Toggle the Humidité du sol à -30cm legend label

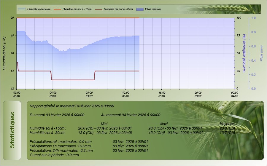[118, 9]
